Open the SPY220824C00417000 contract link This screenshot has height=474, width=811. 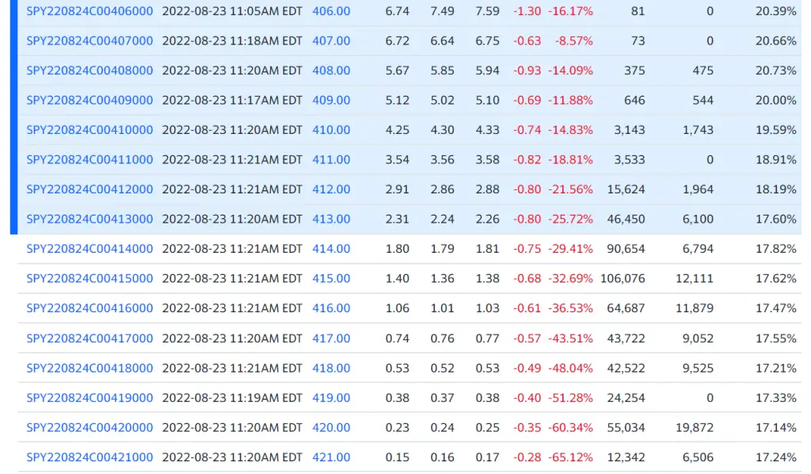(x=90, y=338)
